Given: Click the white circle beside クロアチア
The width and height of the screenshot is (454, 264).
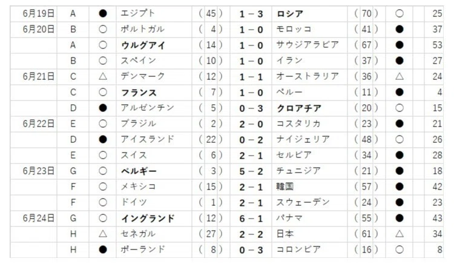Looking at the screenshot, I should tap(400, 108).
